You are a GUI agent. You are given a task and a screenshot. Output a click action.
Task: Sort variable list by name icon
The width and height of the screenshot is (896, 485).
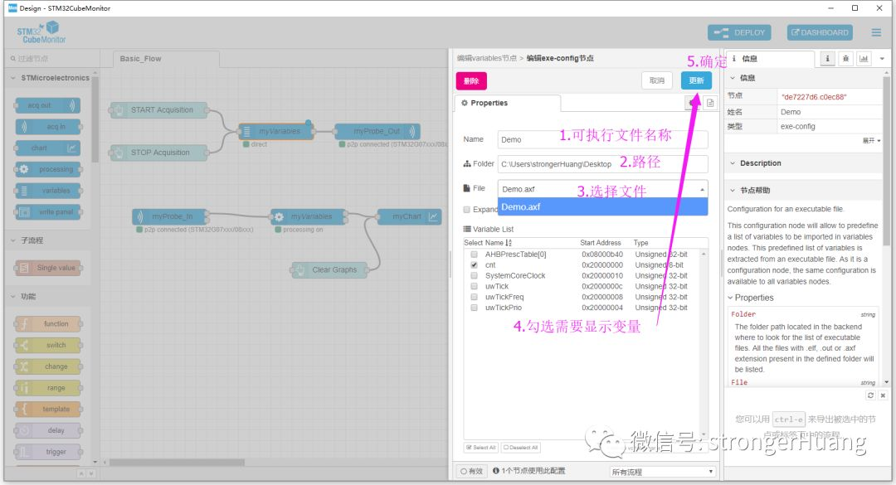click(x=509, y=243)
